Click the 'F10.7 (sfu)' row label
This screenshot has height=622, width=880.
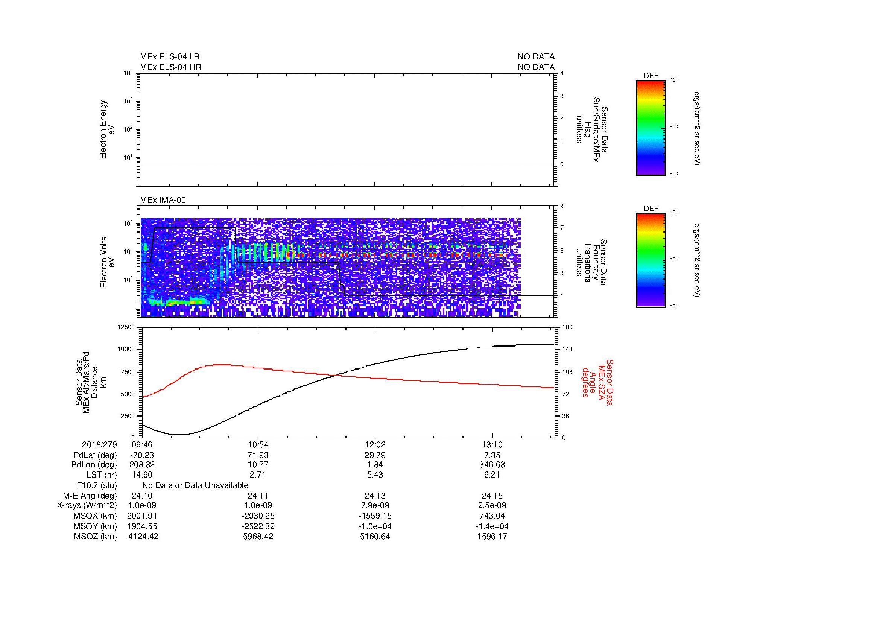[97, 485]
